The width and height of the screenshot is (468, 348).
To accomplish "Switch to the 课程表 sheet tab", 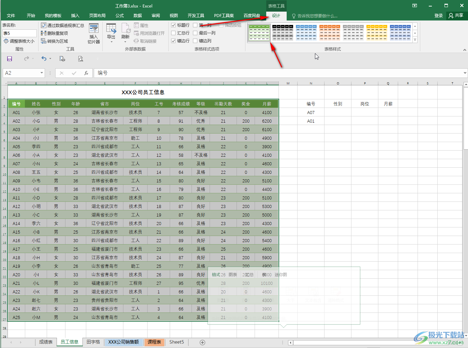I will (x=154, y=342).
